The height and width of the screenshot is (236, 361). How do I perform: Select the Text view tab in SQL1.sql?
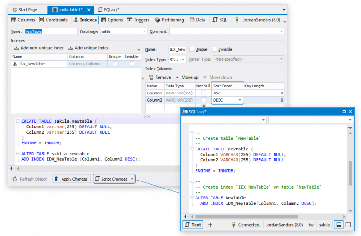(193, 225)
